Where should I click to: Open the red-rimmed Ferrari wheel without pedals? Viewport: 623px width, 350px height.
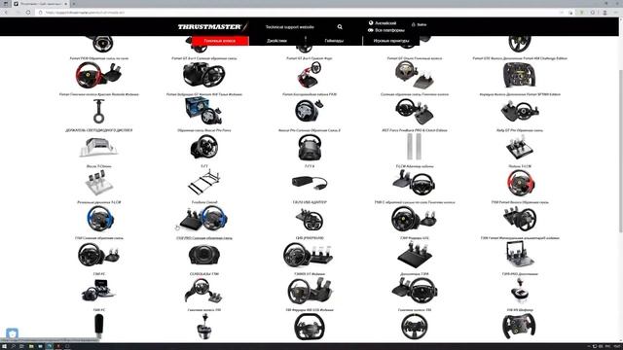coord(521,183)
